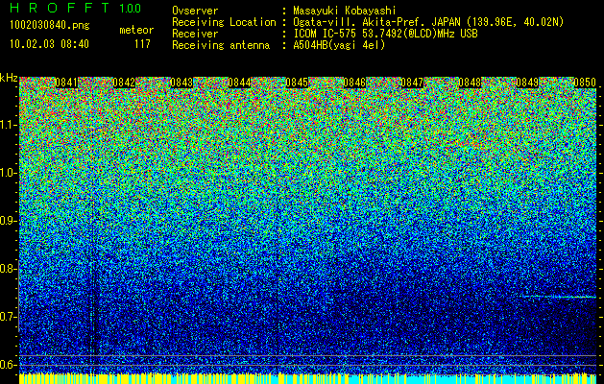
Task: Click the 0842 time marker
Action: [x=124, y=83]
